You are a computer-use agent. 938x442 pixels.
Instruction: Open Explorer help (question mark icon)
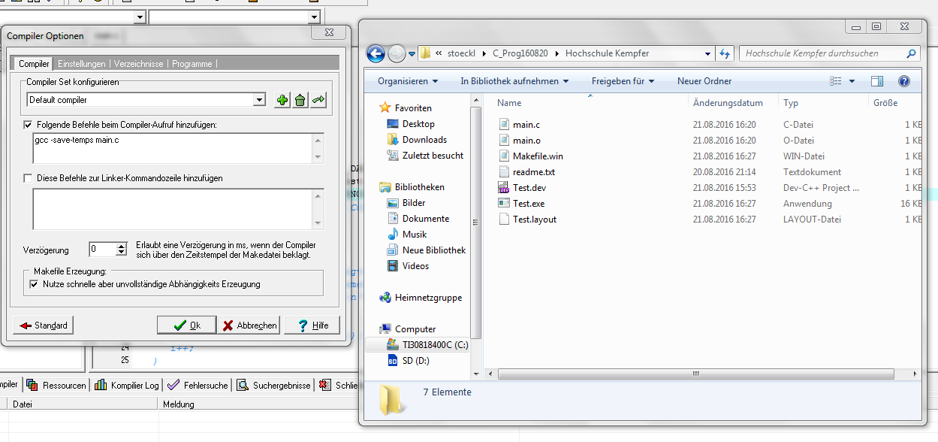[904, 81]
